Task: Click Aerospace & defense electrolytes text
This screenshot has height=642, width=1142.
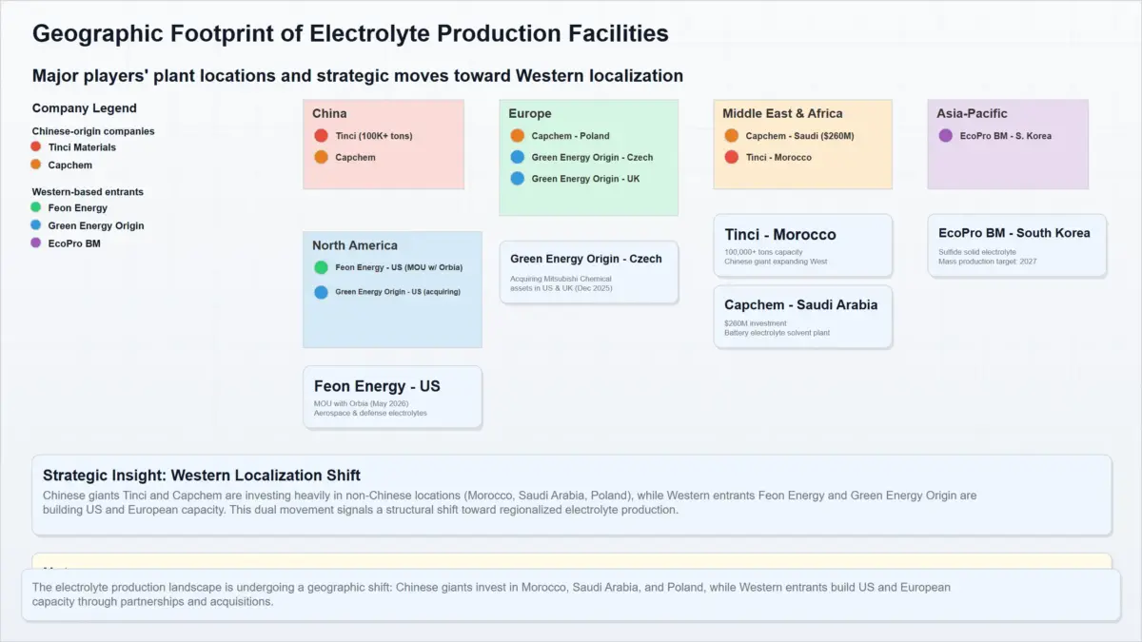Action: pyautogui.click(x=370, y=413)
